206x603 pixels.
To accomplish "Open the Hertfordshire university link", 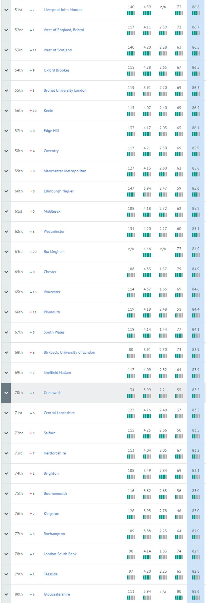I will click(55, 453).
